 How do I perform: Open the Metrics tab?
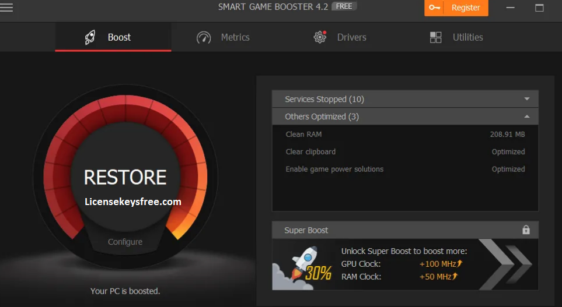tap(223, 37)
